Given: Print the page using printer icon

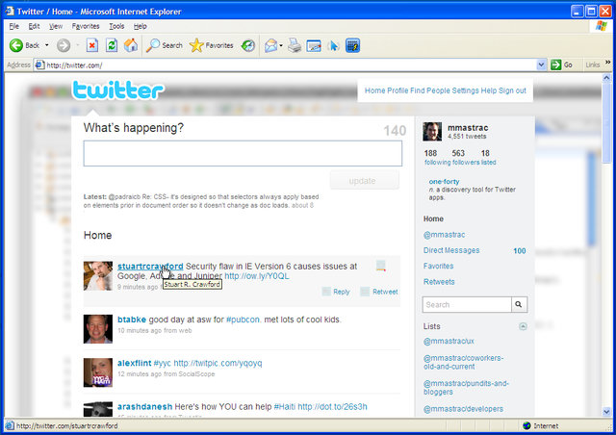Looking at the screenshot, I should [x=295, y=45].
